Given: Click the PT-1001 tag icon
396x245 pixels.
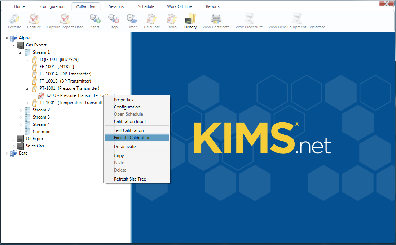Looking at the screenshot, I should click(x=34, y=88).
